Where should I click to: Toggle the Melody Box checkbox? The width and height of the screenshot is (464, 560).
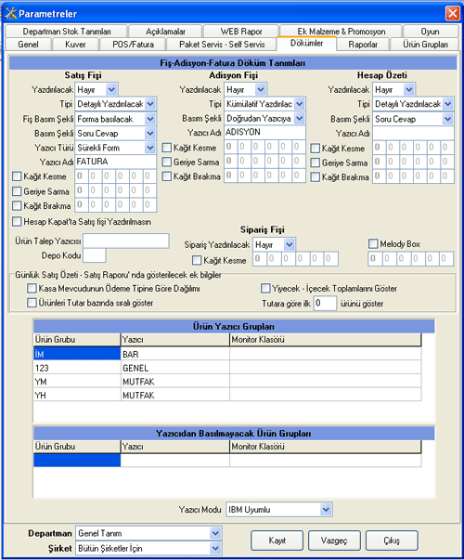click(373, 244)
